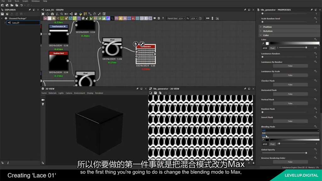Viewport: 322px width, 181px height.
Task: Pin the Explorer panel
Action: coord(30,10)
